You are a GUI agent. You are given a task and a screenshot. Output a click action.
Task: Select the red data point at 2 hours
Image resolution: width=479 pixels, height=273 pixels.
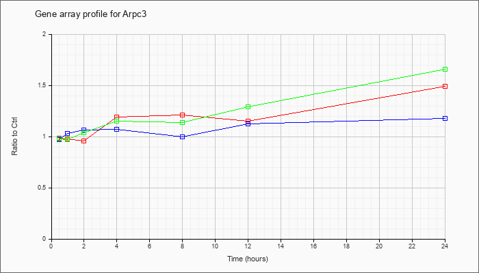(x=83, y=141)
